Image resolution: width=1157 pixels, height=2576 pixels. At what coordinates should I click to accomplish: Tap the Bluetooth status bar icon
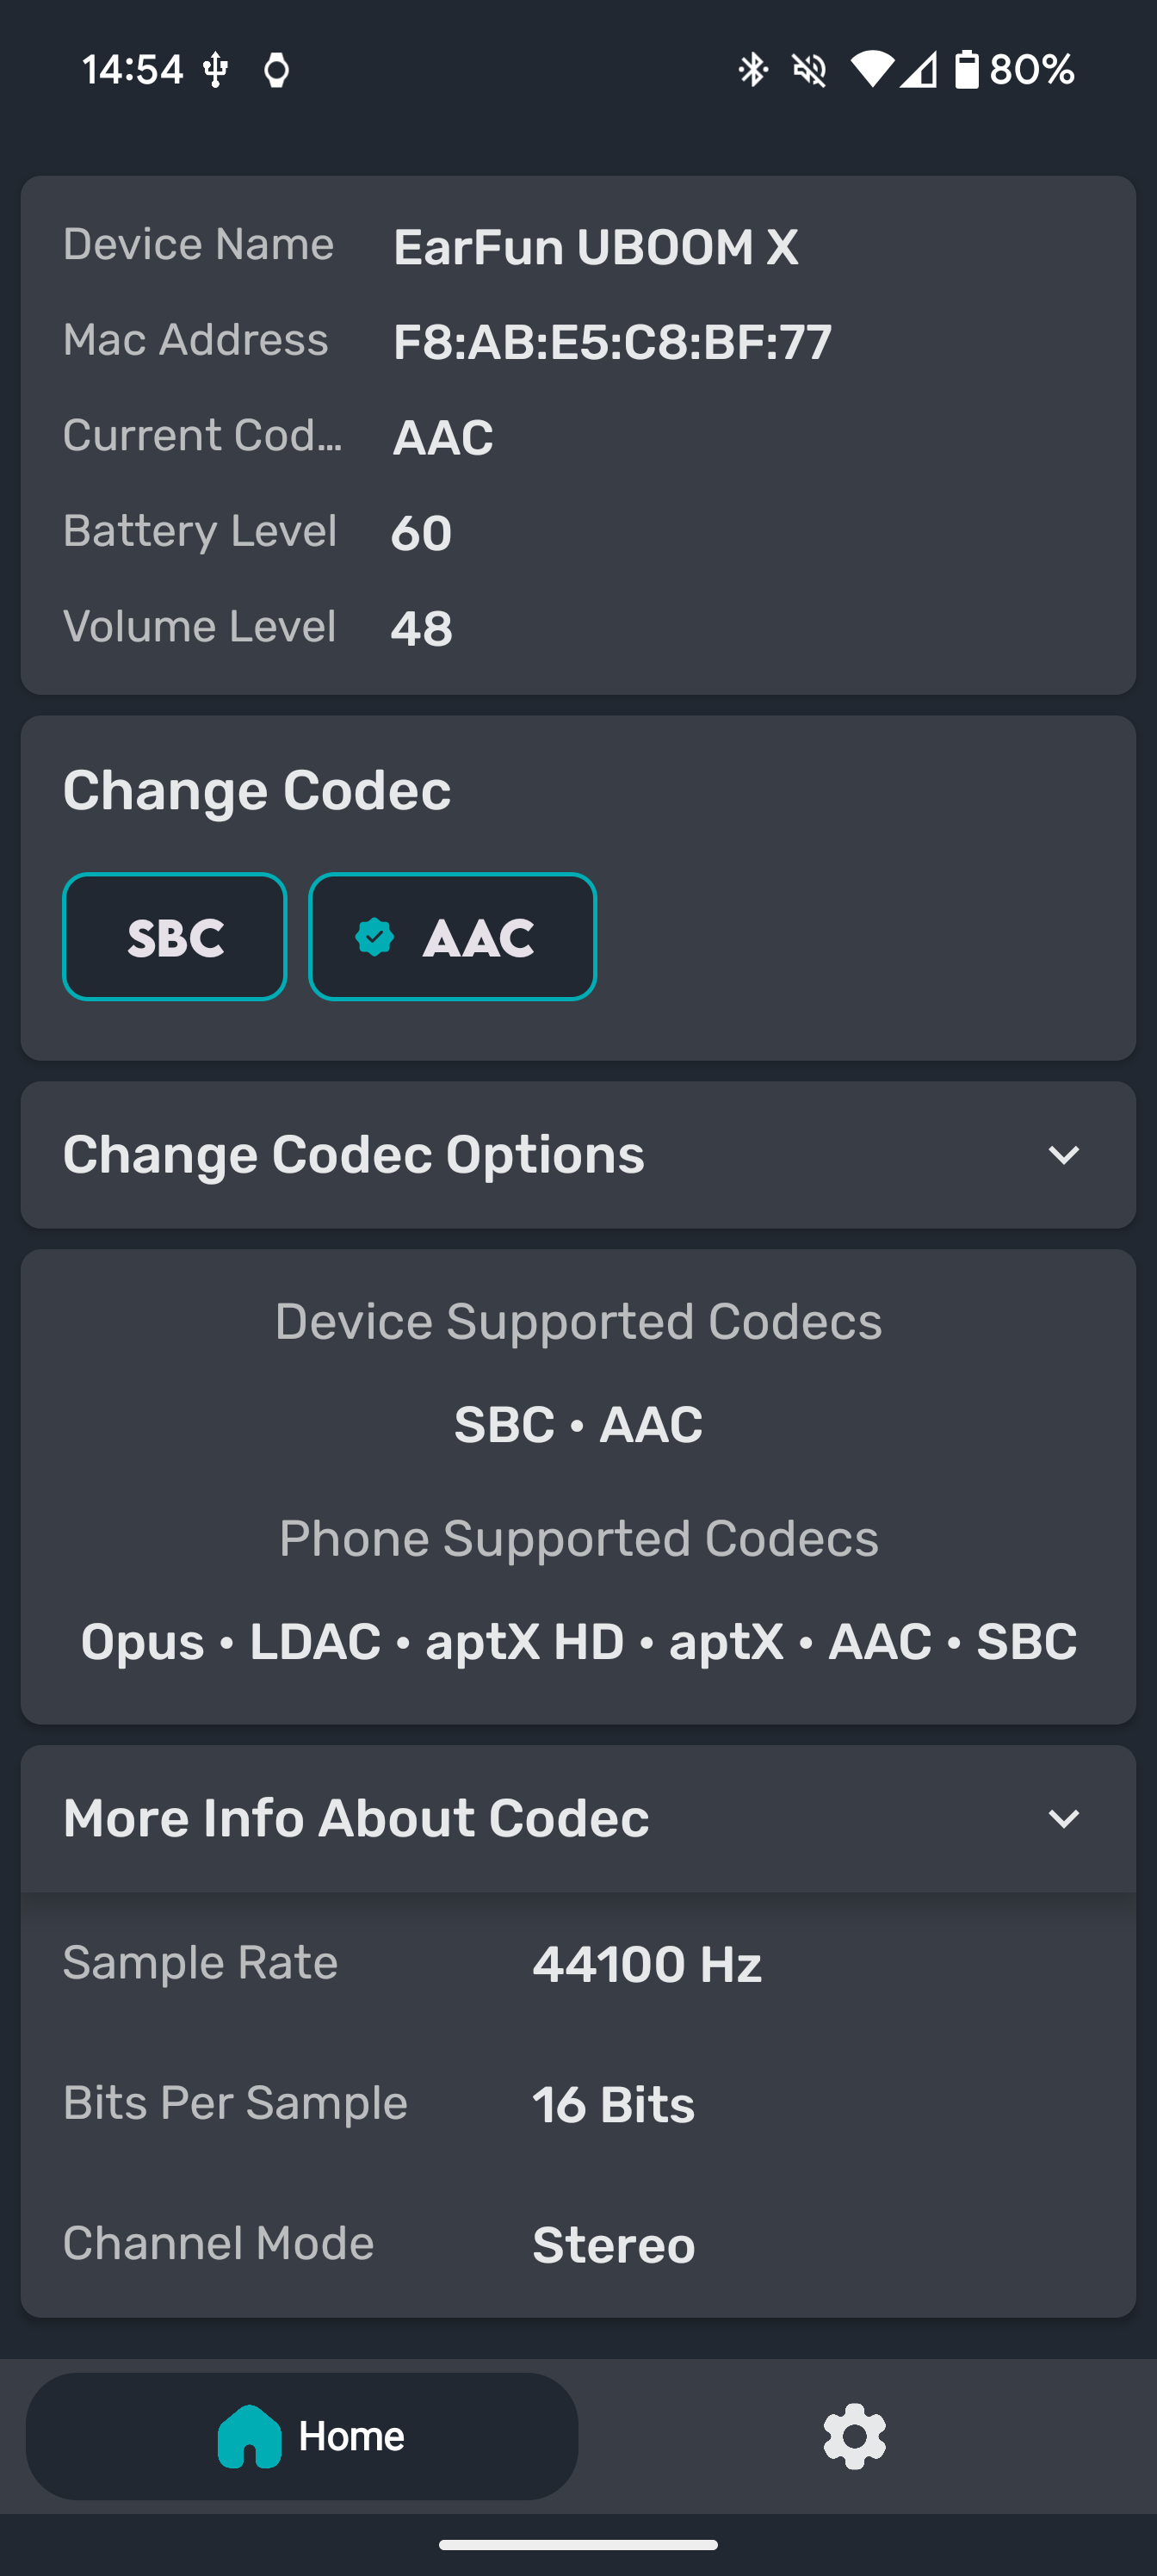[x=752, y=69]
